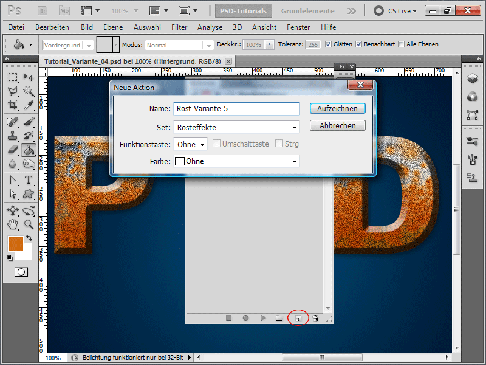Open the Farbe dropdown showing Ohne
Image resolution: width=486 pixels, height=365 pixels.
(236, 161)
